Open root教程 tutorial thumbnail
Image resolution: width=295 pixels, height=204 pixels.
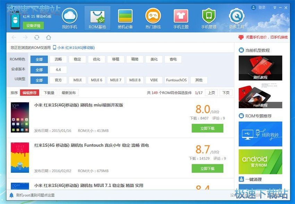tap(260, 96)
